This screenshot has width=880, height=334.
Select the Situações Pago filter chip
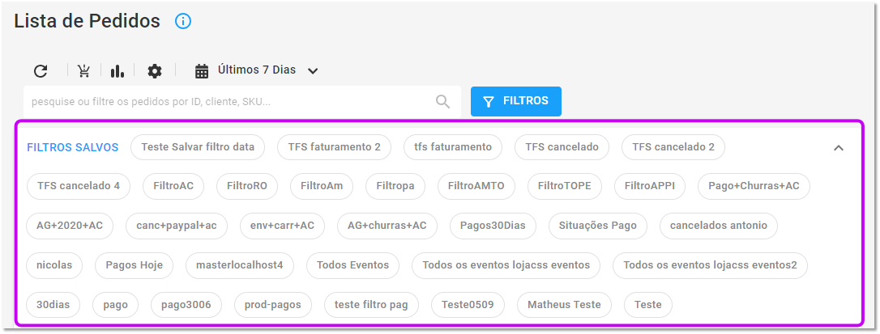click(598, 226)
